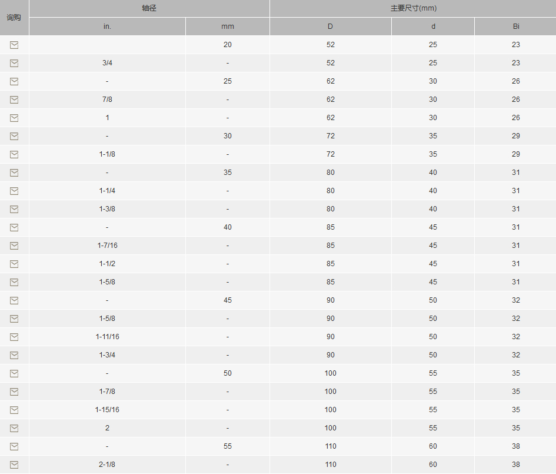The image size is (556, 474).
Task: Select the 1-5/8 cell with D 85
Action: coord(107,282)
